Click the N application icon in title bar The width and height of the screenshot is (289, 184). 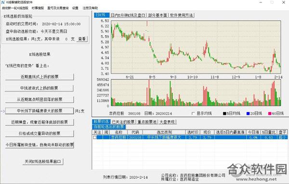coord(2,2)
